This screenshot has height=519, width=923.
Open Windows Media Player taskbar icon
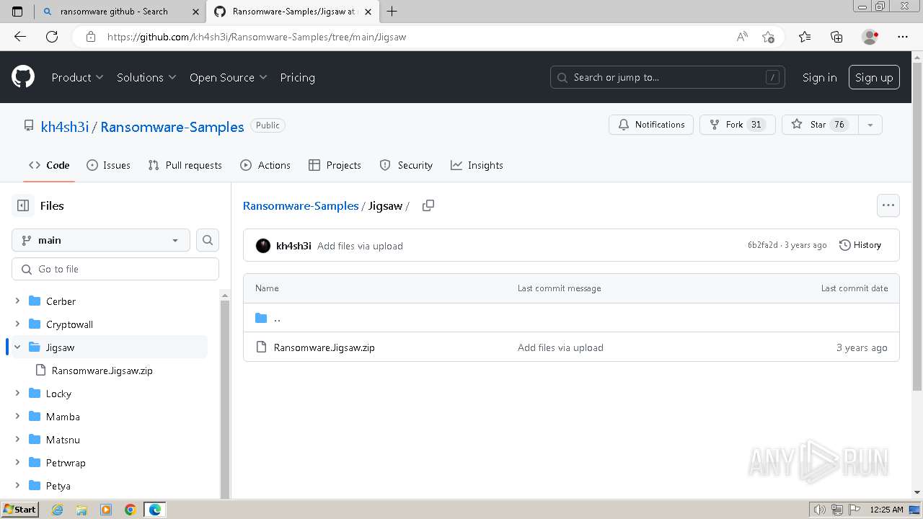(106, 510)
